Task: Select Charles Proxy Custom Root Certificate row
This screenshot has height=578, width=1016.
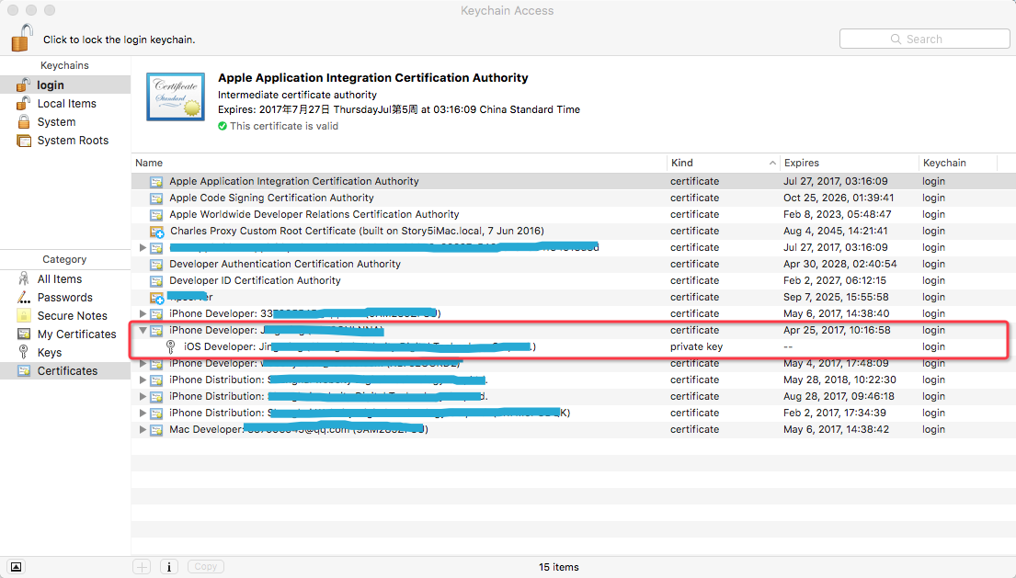Action: (574, 231)
